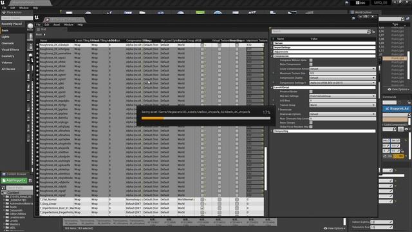Click the search magnifier in the details panel
The width and height of the screenshot is (412, 232).
(369, 32)
